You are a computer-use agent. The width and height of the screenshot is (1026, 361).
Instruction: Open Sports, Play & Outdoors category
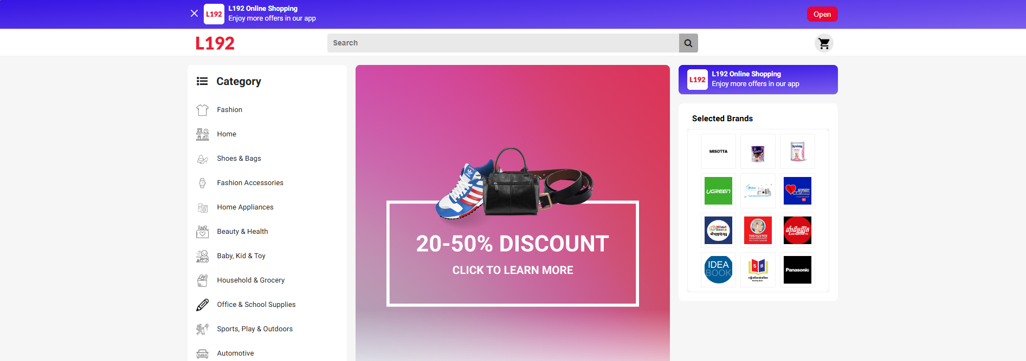point(255,329)
